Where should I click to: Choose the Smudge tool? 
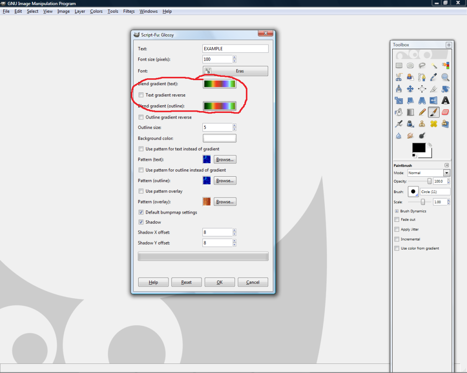point(410,136)
